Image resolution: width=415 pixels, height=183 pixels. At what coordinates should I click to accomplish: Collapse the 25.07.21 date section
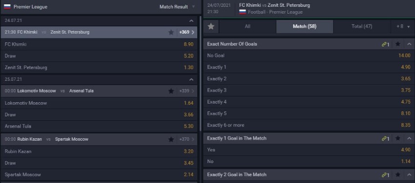(191, 79)
